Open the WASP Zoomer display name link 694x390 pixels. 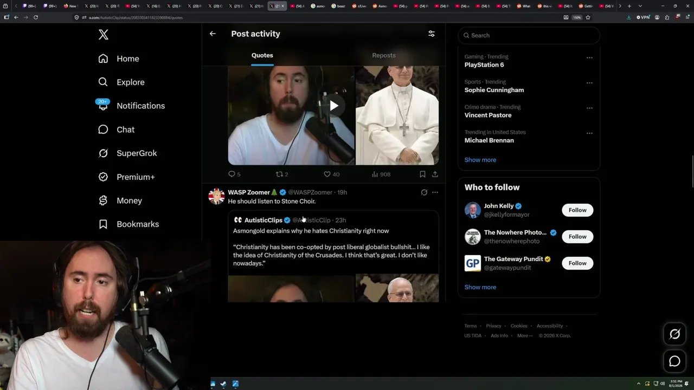click(x=249, y=192)
